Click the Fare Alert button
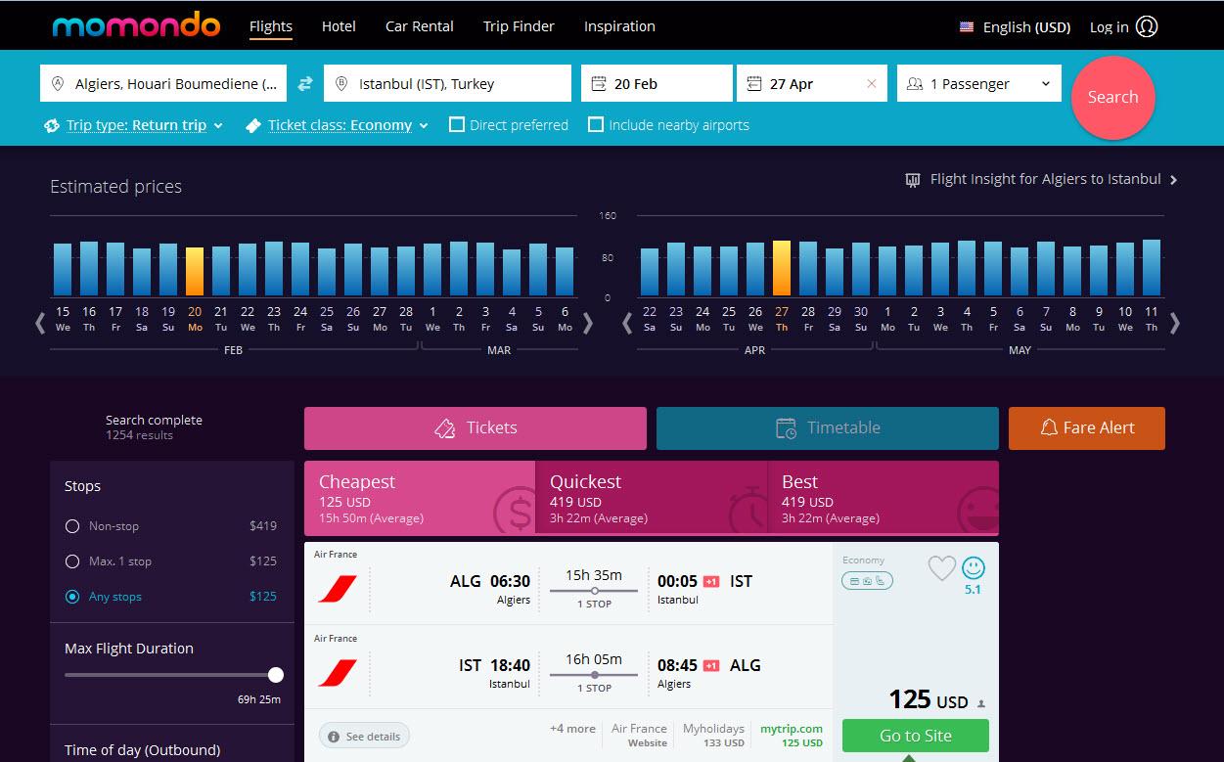Viewport: 1224px width, 762px height. click(1087, 428)
